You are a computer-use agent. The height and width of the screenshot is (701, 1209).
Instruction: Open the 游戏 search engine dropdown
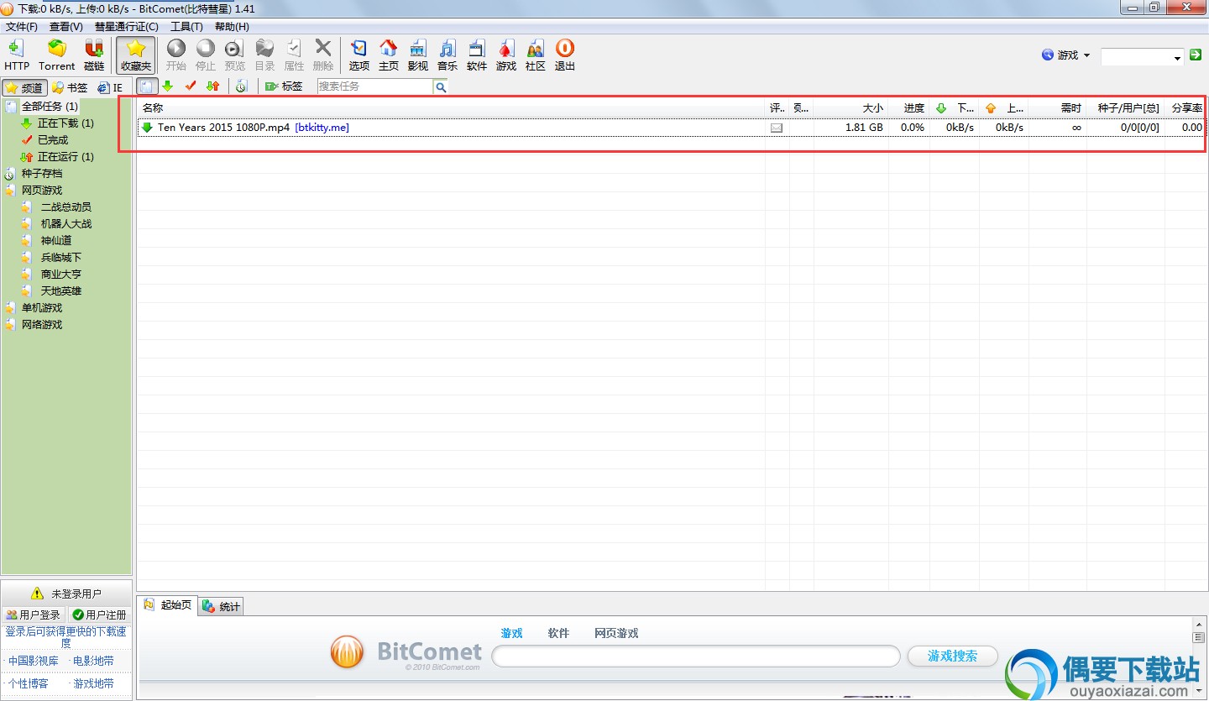point(1066,55)
